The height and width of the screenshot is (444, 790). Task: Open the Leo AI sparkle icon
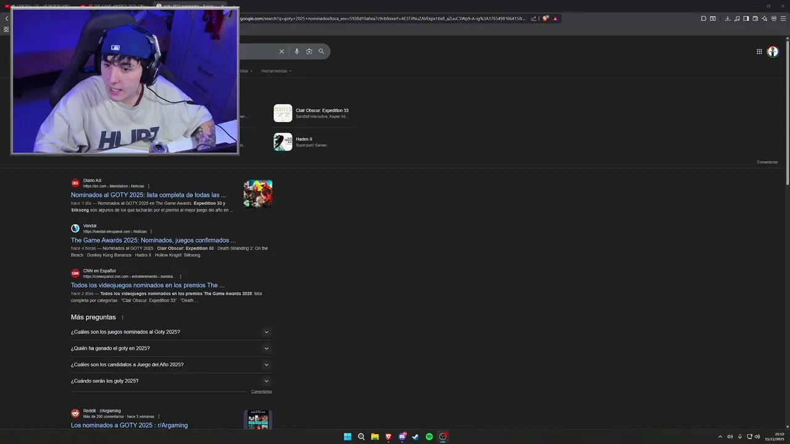pos(765,18)
